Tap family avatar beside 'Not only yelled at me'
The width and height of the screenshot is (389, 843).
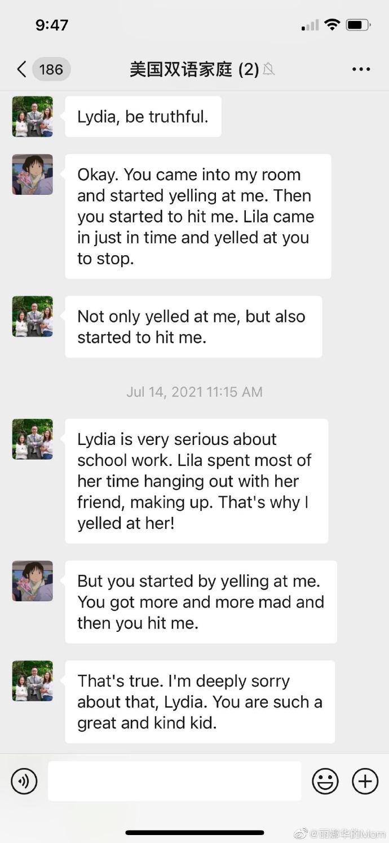(33, 317)
